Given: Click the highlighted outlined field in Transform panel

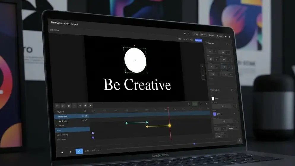Looking at the screenshot, I should pyautogui.click(x=226, y=67).
